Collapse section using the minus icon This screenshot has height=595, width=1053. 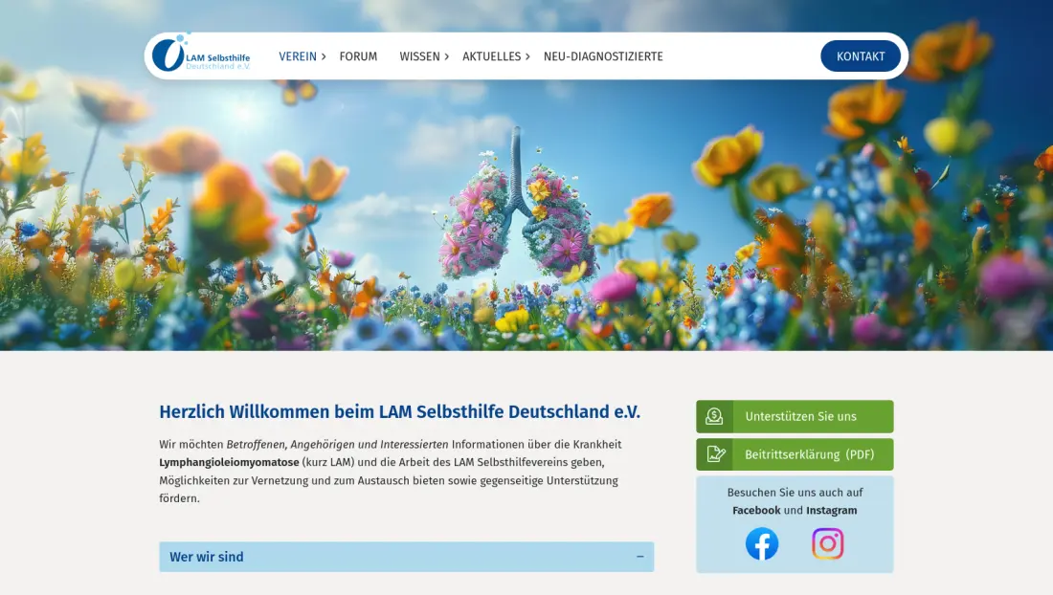[640, 557]
